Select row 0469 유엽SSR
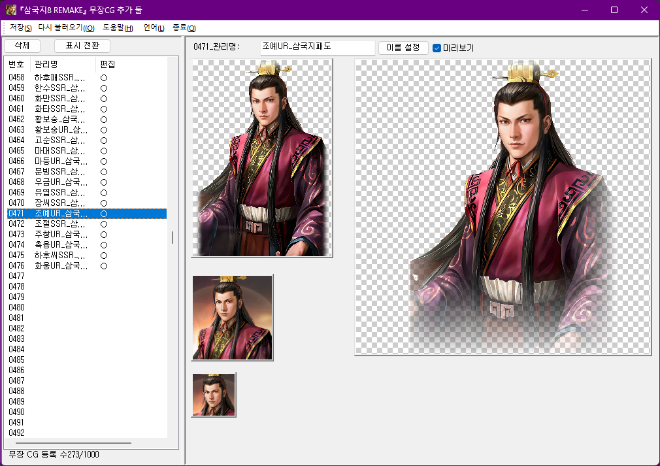 87,192
